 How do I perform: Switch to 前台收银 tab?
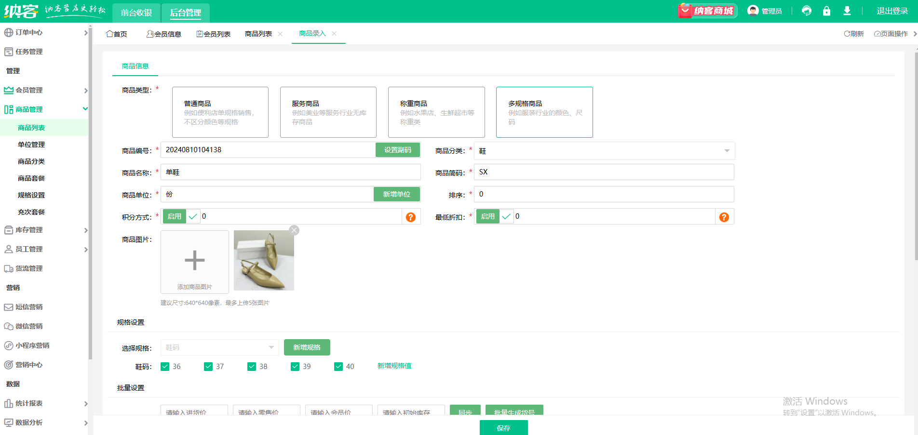pos(136,13)
